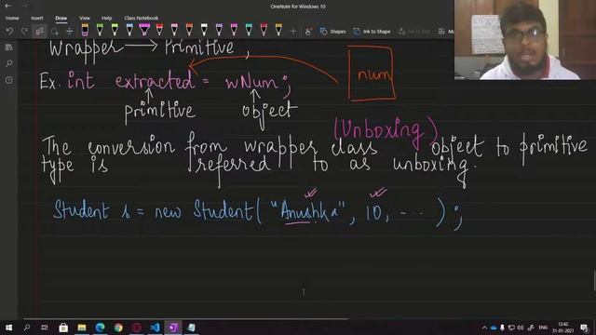Open Microsoft Edge from taskbar
Screen dimensions: 596x335
(100, 328)
